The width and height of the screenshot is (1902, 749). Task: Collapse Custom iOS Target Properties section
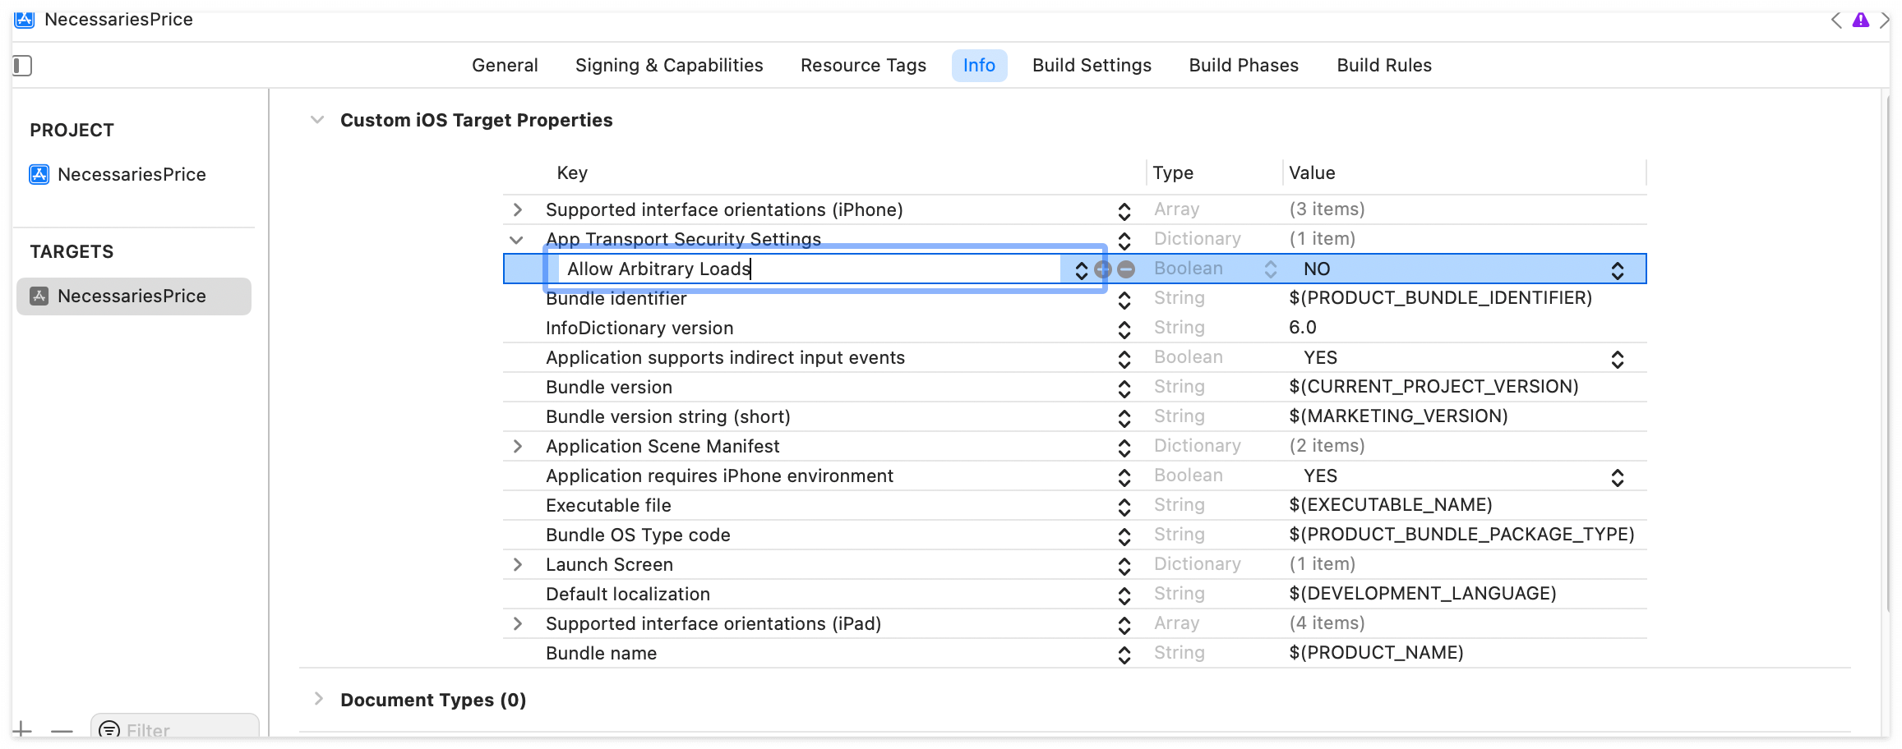click(x=317, y=120)
